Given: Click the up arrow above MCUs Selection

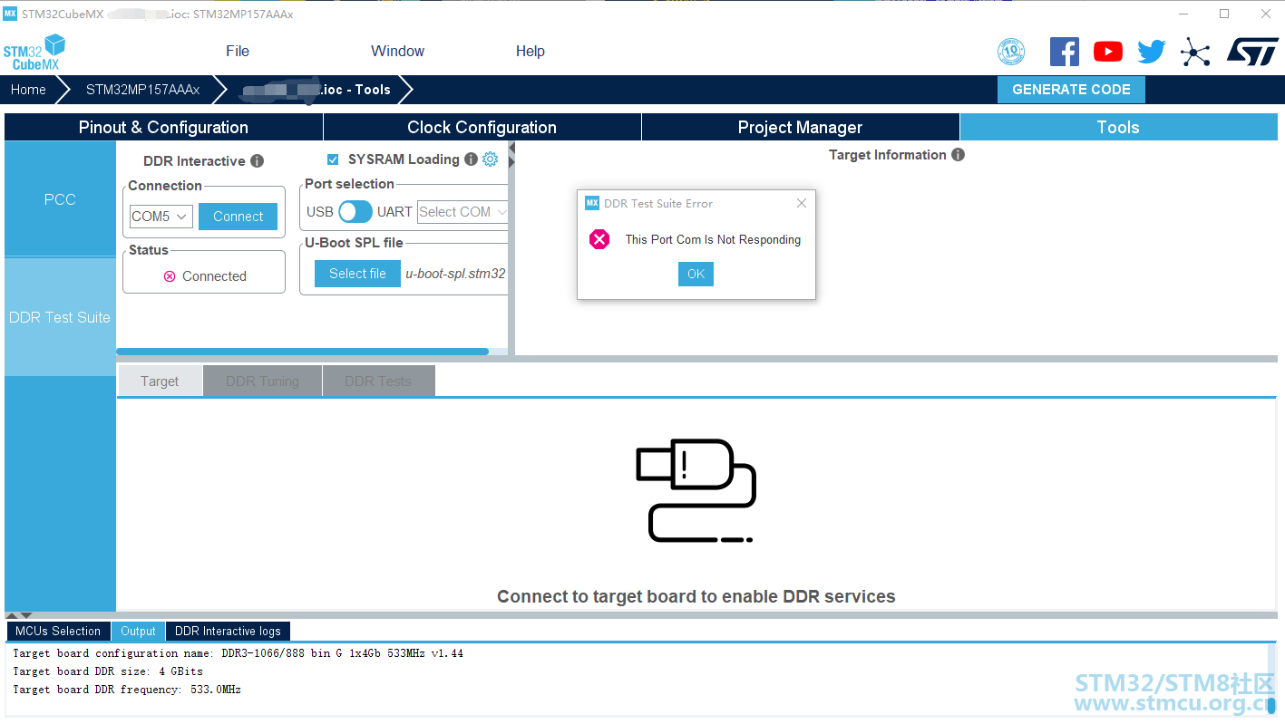Looking at the screenshot, I should 12,616.
